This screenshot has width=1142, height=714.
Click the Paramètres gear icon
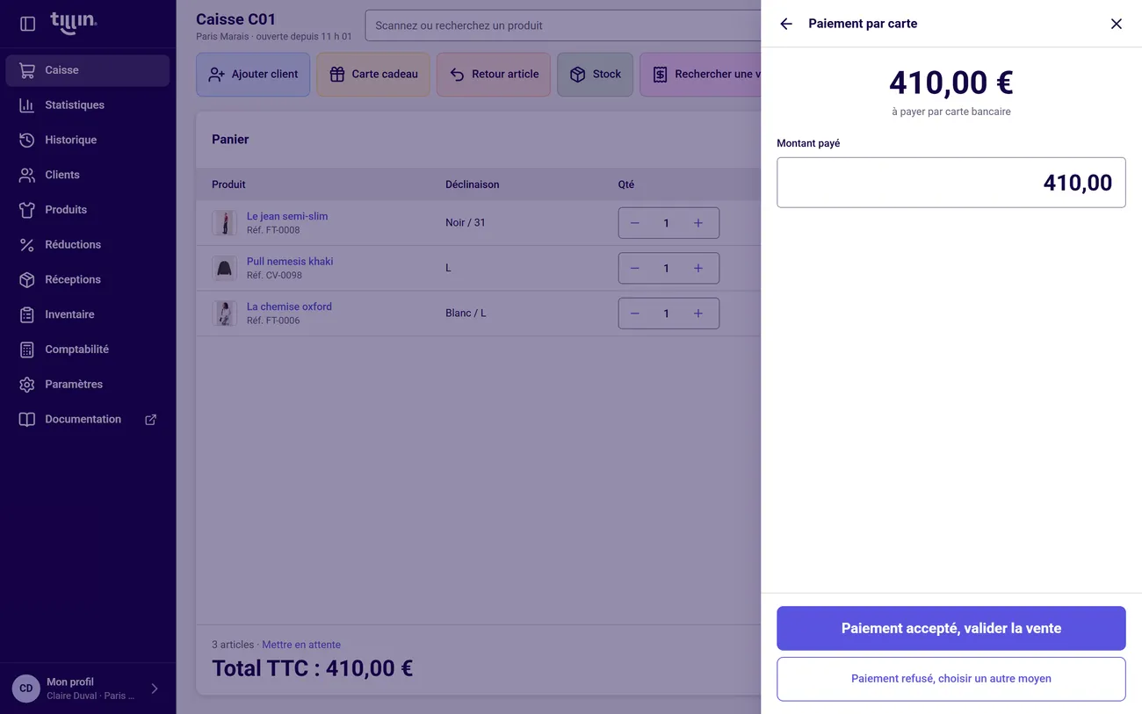click(27, 385)
